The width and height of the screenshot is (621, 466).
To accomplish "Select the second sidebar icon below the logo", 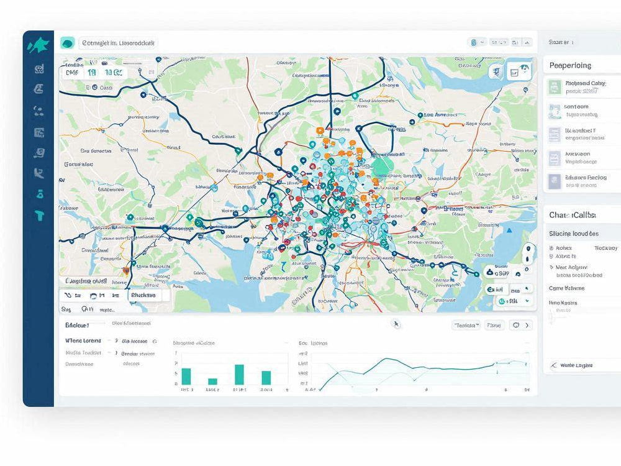I will (39, 89).
